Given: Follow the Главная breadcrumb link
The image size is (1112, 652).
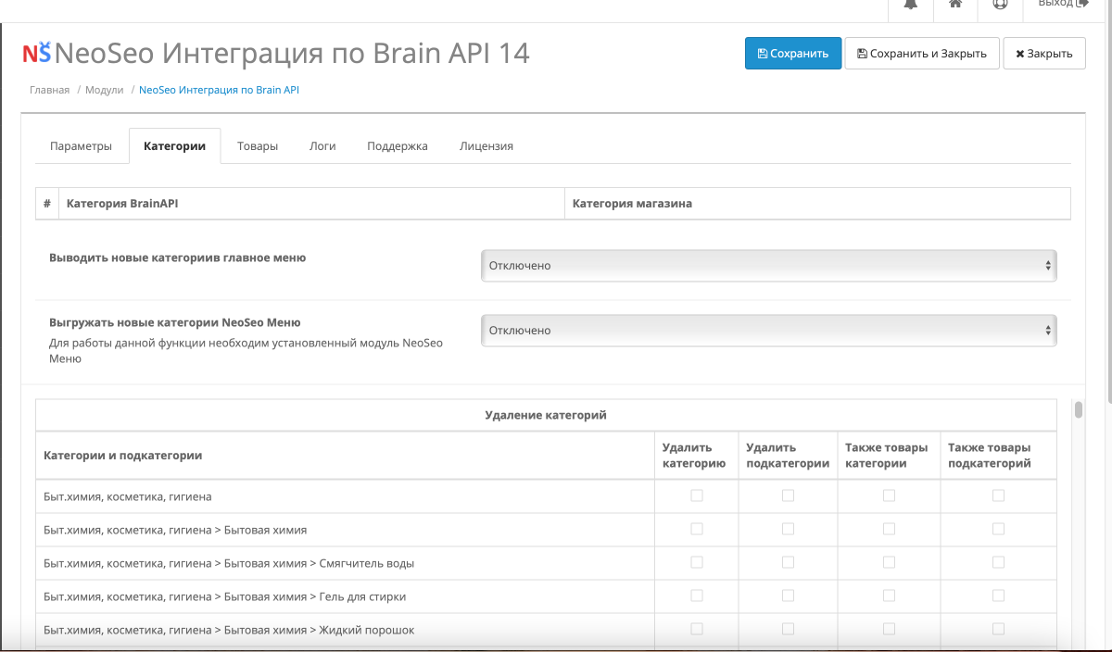Looking at the screenshot, I should coord(49,91).
